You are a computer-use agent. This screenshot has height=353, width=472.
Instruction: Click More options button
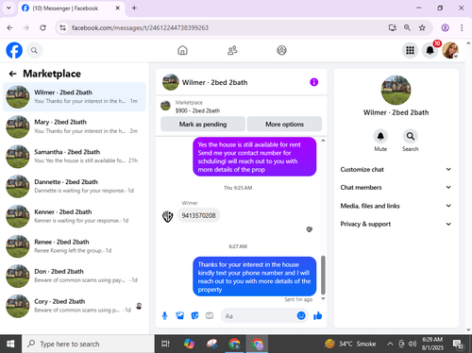284,125
